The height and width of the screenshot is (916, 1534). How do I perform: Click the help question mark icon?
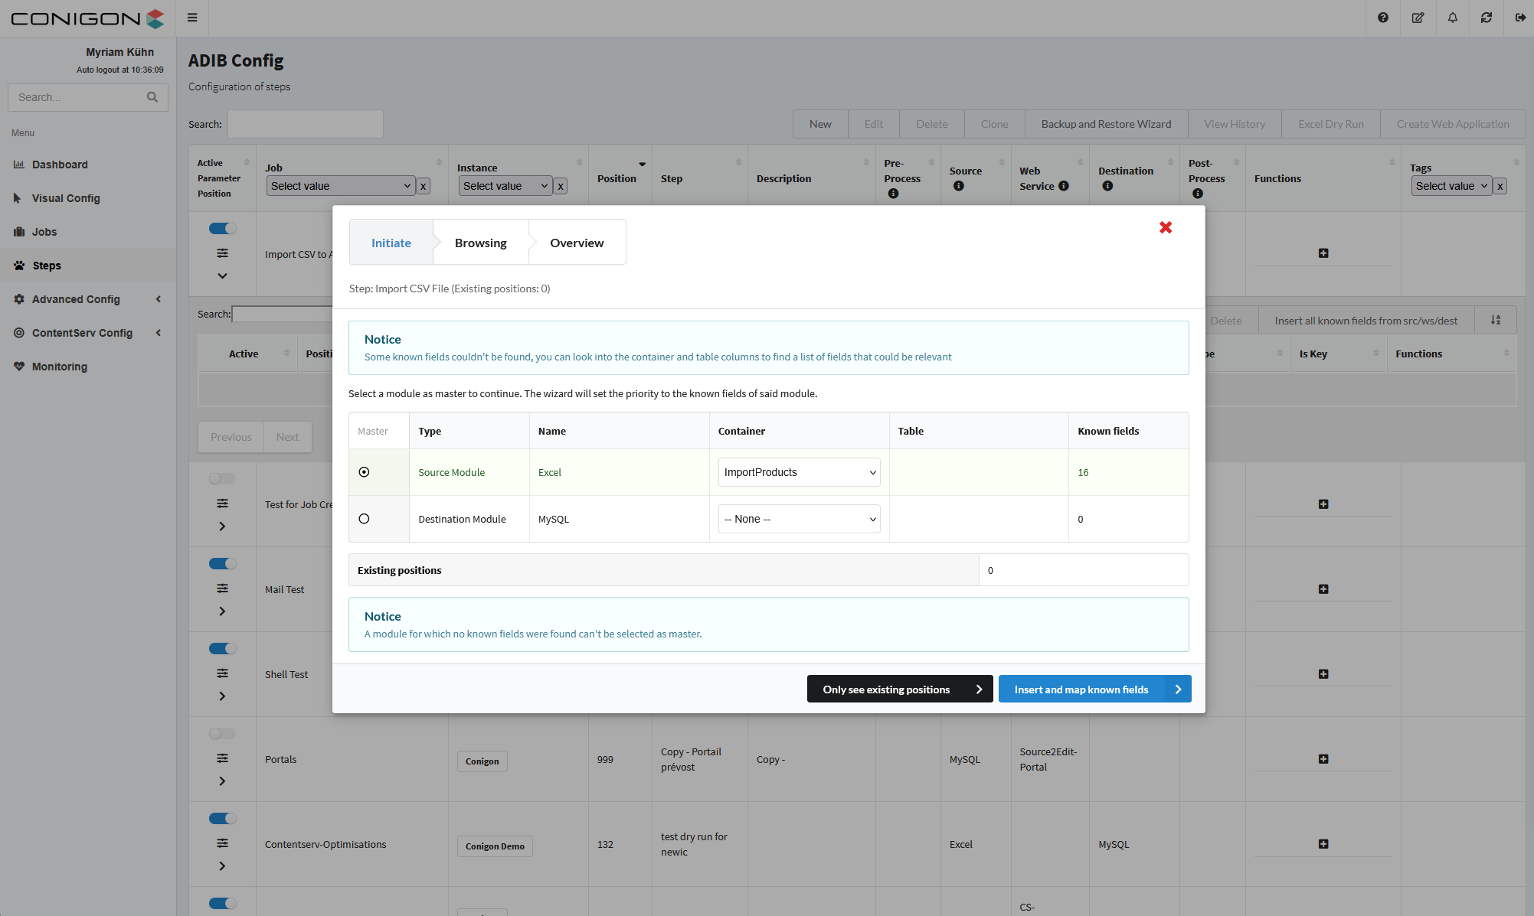[1382, 18]
